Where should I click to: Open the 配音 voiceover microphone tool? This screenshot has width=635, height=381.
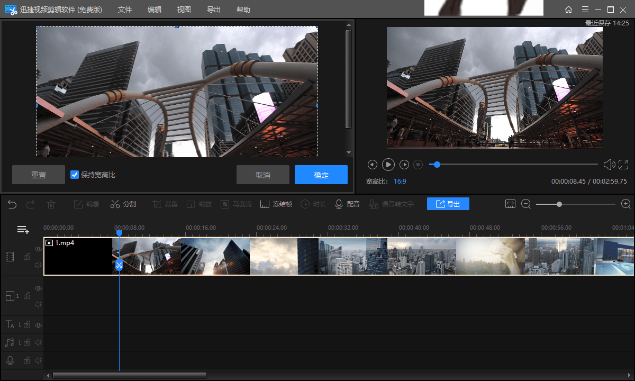click(x=348, y=204)
